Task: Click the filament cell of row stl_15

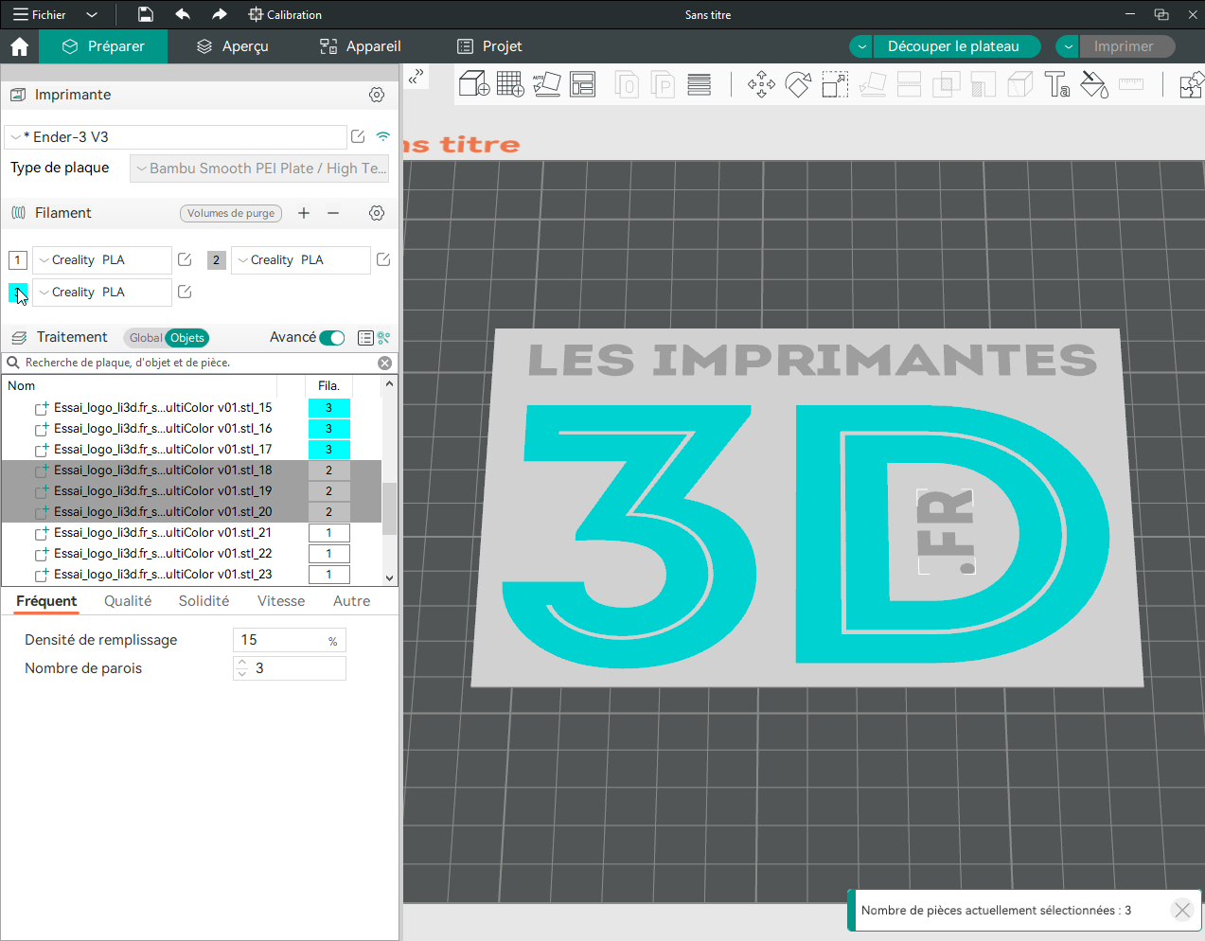Action: click(329, 408)
